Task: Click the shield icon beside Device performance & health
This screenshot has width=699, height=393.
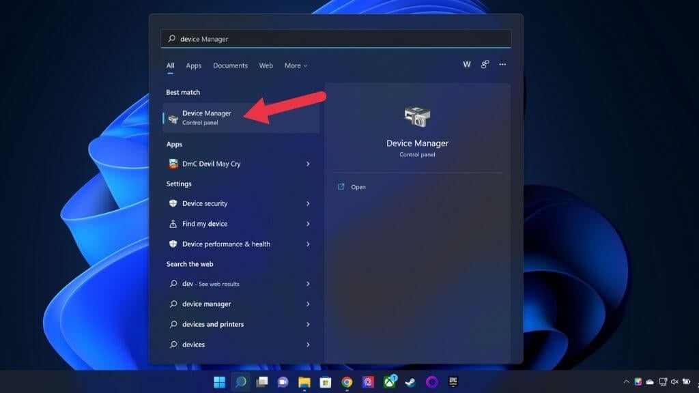Action: point(173,244)
